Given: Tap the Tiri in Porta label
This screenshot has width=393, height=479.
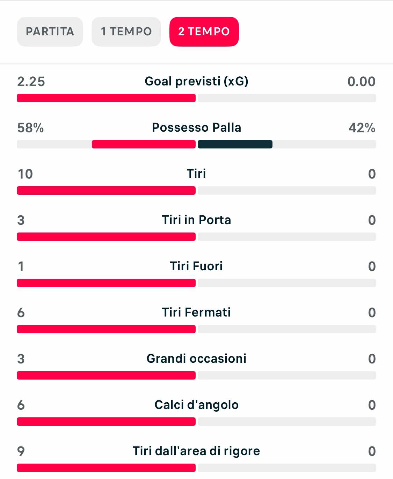Looking at the screenshot, I should 196,220.
